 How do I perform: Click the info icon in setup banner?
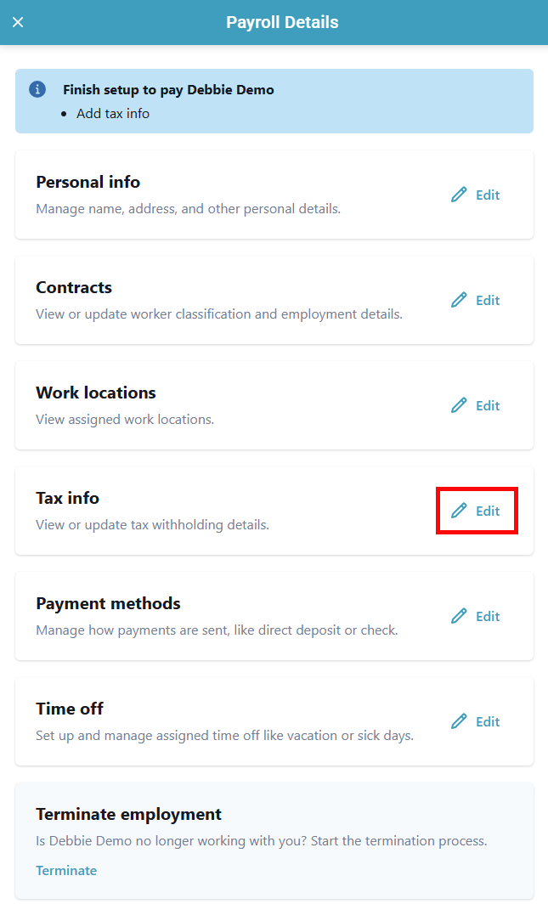coord(37,89)
